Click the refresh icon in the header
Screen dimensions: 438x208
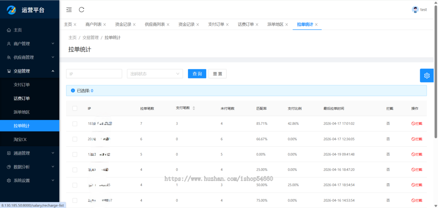click(81, 10)
